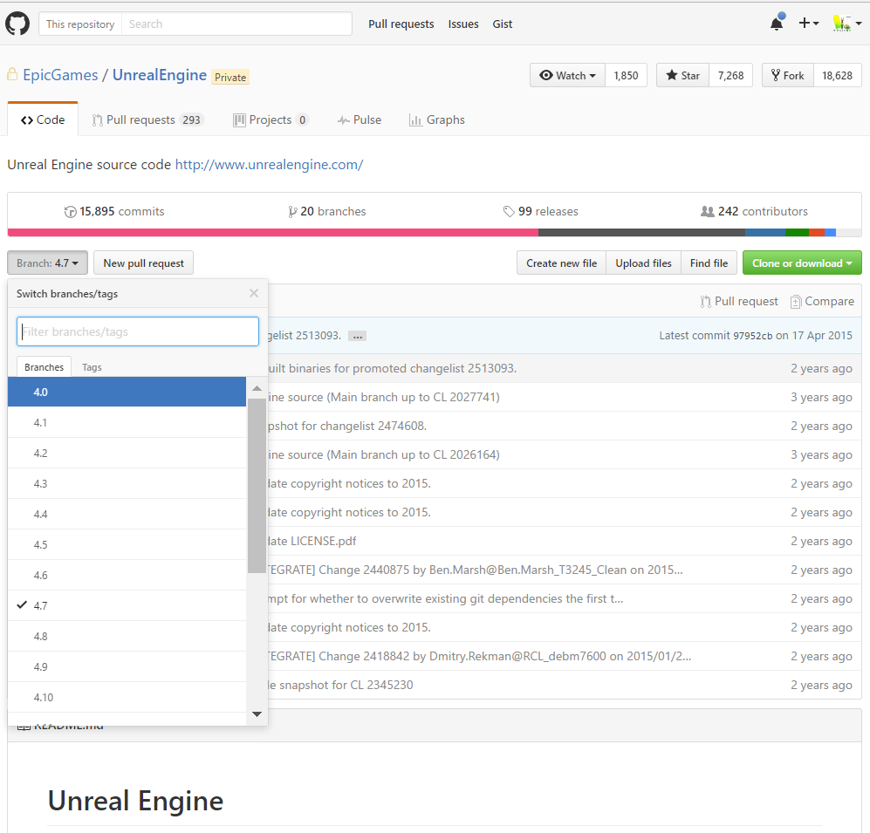Click Create new file button

561,263
